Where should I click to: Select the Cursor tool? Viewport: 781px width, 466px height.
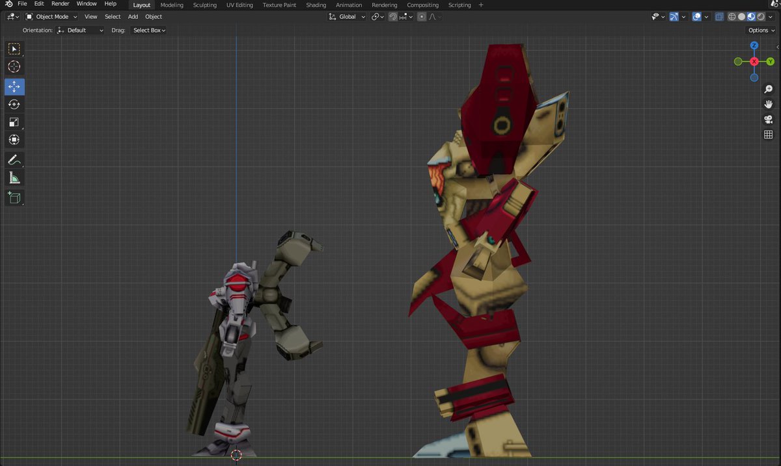(x=14, y=66)
